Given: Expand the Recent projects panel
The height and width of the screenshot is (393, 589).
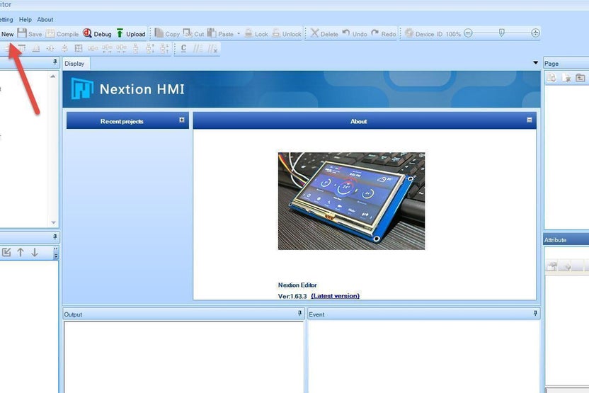Looking at the screenshot, I should click(182, 120).
